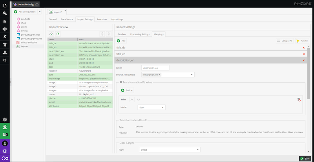This screenshot has width=314, height=162.
Task: Open the bar chart Marketing sidebar menu
Action: pos(5,21)
